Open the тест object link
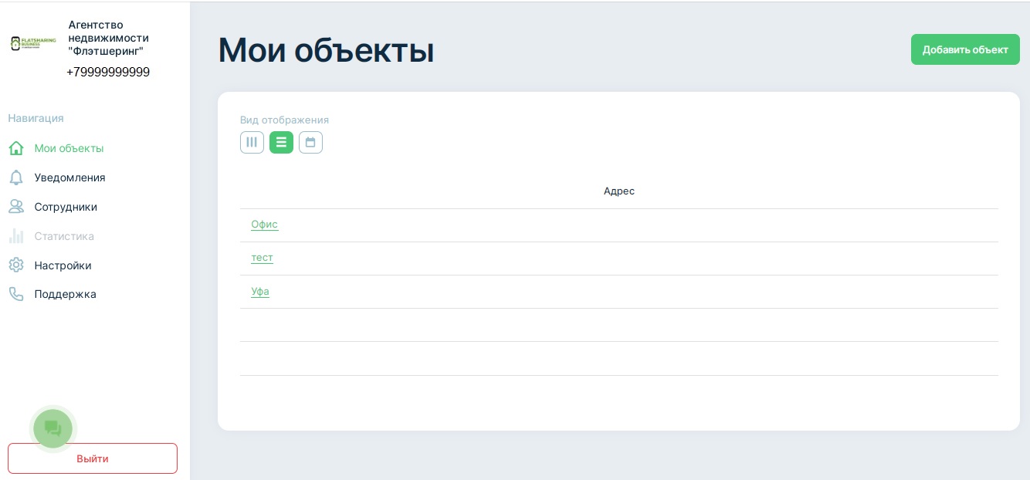Image resolution: width=1030 pixels, height=480 pixels. (262, 258)
